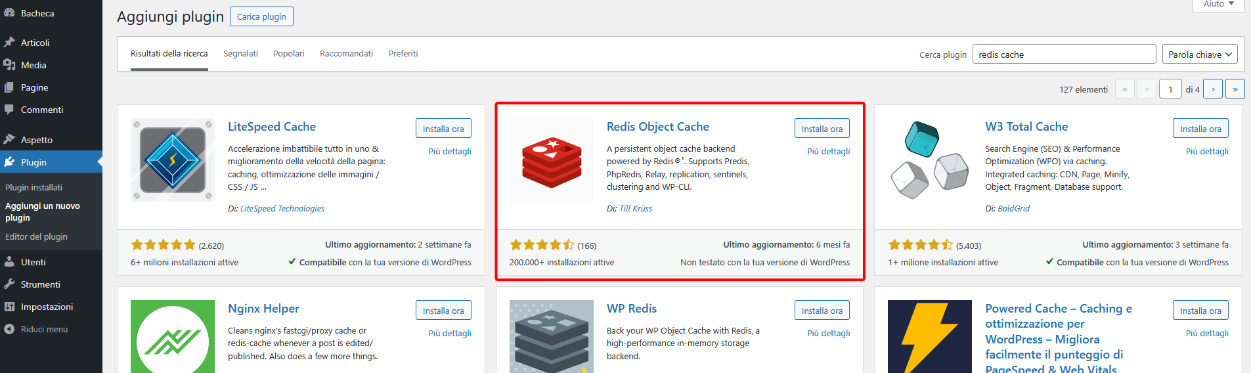Open the Aiuto help dropdown

1219,5
